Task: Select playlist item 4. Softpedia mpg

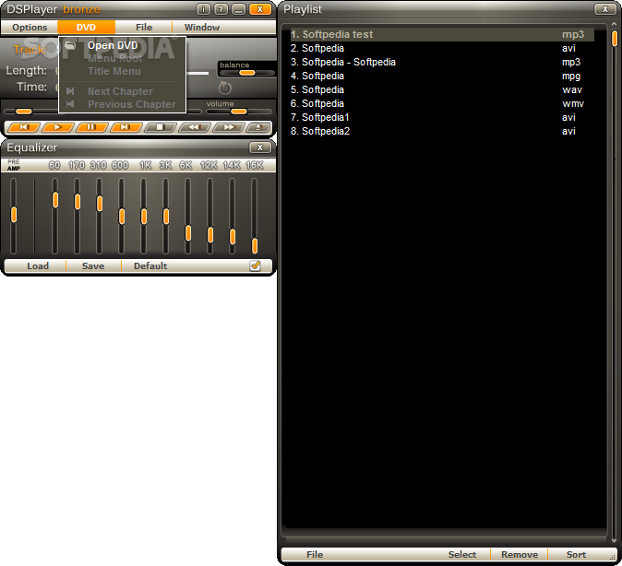Action: click(x=442, y=77)
